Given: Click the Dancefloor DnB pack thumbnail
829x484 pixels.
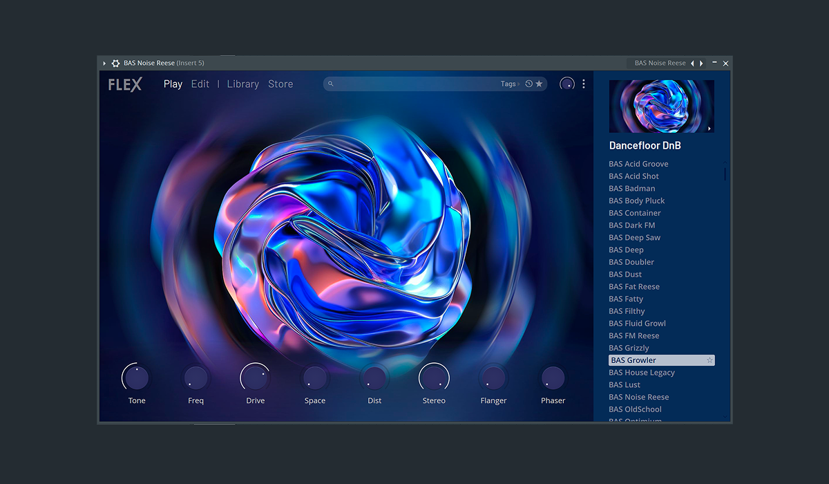Looking at the screenshot, I should pyautogui.click(x=662, y=106).
